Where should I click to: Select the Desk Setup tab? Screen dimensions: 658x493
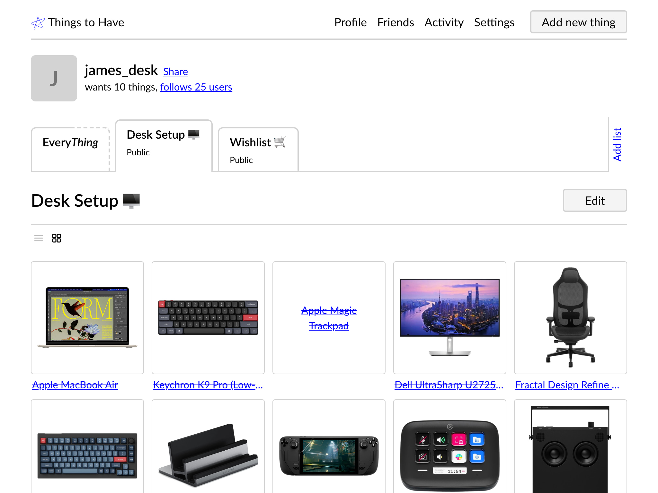click(x=164, y=146)
